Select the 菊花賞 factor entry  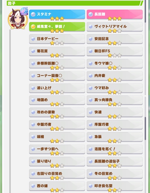tap(57, 51)
